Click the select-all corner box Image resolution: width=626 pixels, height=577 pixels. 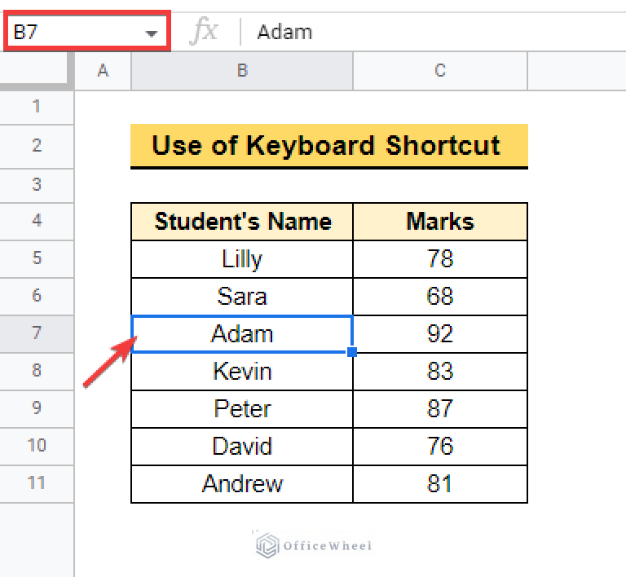tap(37, 71)
